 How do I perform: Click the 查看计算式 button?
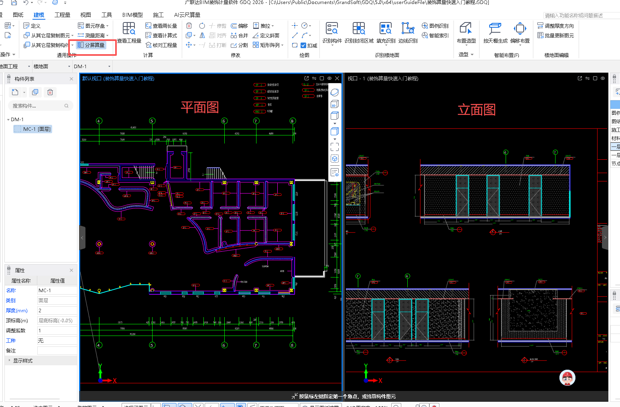(x=161, y=35)
